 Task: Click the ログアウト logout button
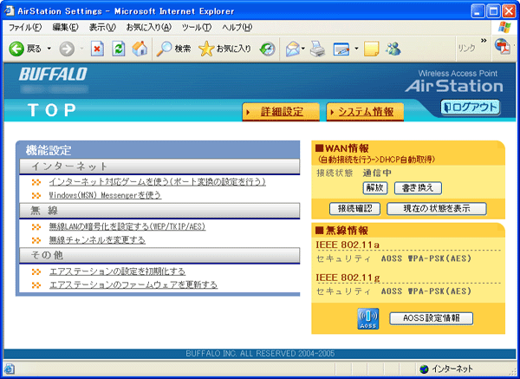[x=471, y=108]
